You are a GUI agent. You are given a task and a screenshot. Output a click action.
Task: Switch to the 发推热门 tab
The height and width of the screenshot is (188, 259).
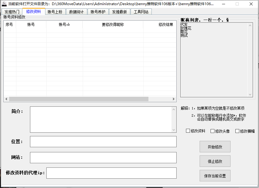[x=12, y=12]
